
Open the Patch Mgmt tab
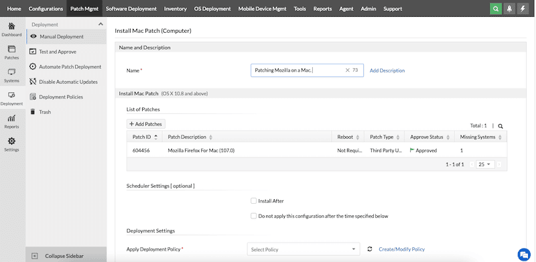click(84, 9)
